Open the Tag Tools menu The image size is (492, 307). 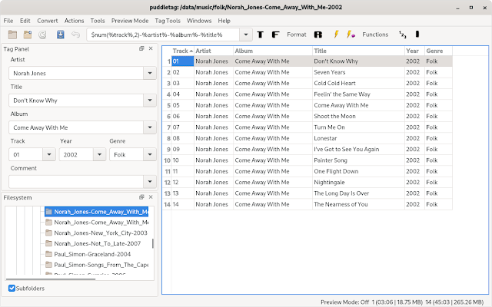click(x=168, y=21)
